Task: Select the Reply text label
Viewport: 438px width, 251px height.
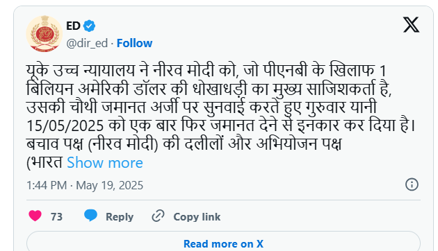Action: point(120,217)
